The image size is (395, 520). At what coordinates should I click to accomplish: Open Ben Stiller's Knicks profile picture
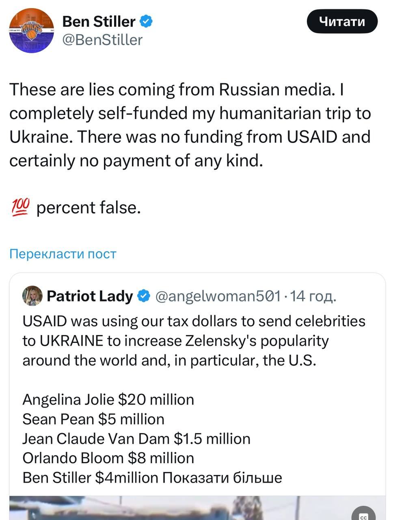tap(31, 29)
